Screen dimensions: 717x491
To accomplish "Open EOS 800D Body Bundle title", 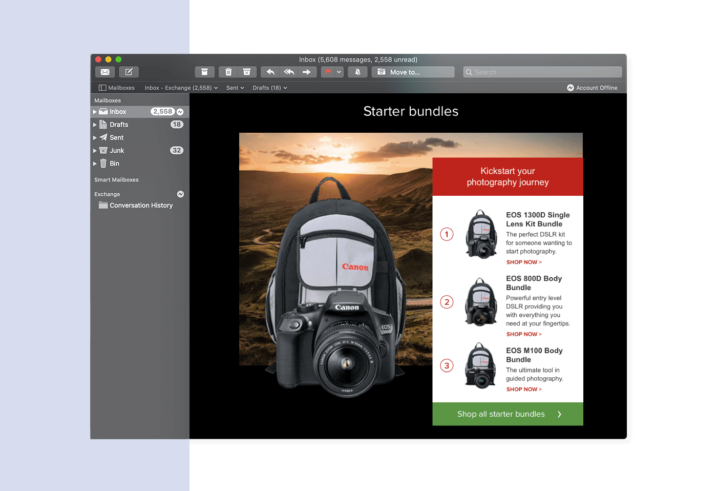I will click(534, 283).
